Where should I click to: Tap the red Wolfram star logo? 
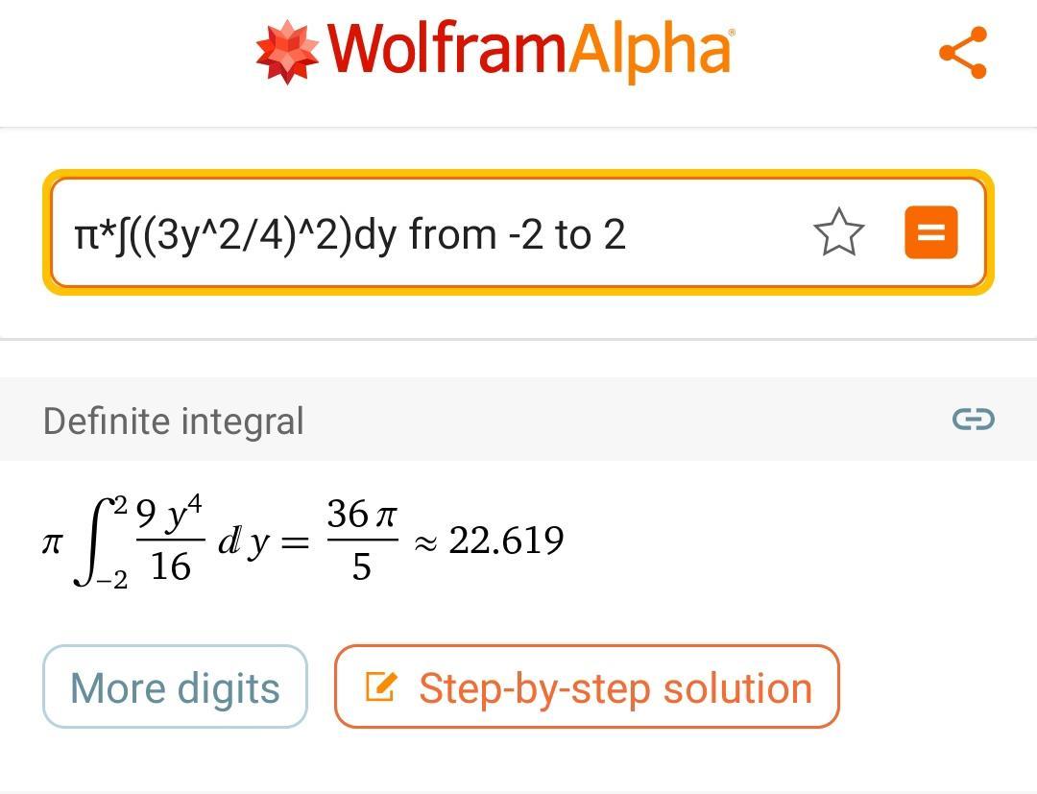click(x=287, y=52)
